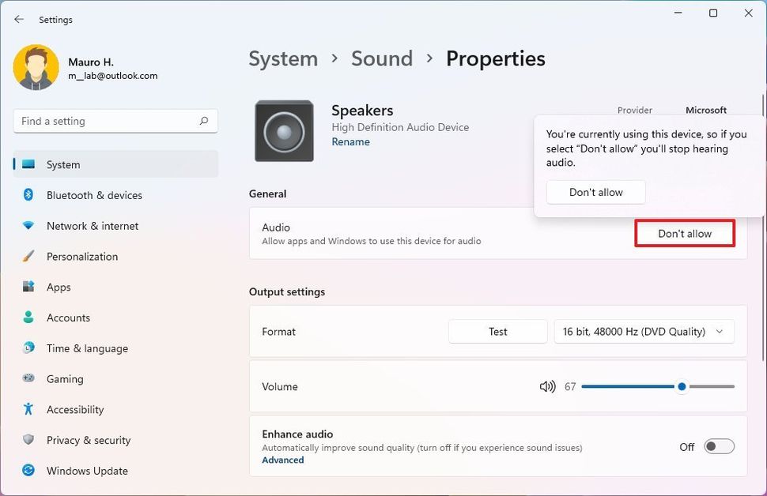767x496 pixels.
Task: Select Accounts in the sidebar
Action: [66, 318]
